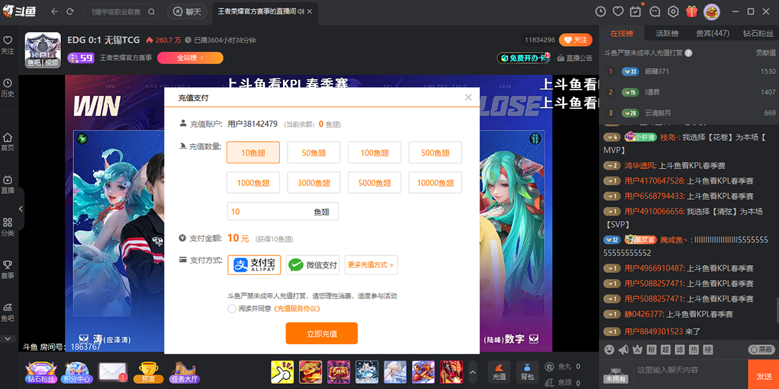779x389 pixels.
Task: Open the 历史 history sidebar item
Action: click(8, 88)
